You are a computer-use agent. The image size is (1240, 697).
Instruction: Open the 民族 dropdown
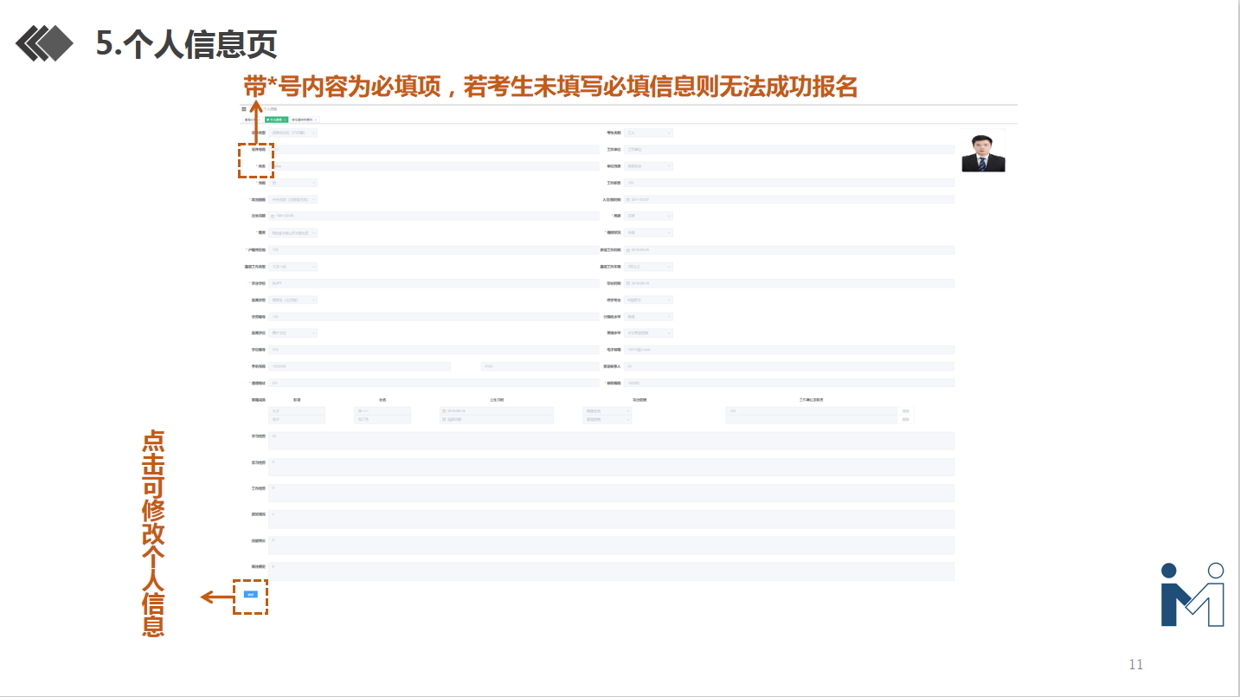pyautogui.click(x=648, y=216)
